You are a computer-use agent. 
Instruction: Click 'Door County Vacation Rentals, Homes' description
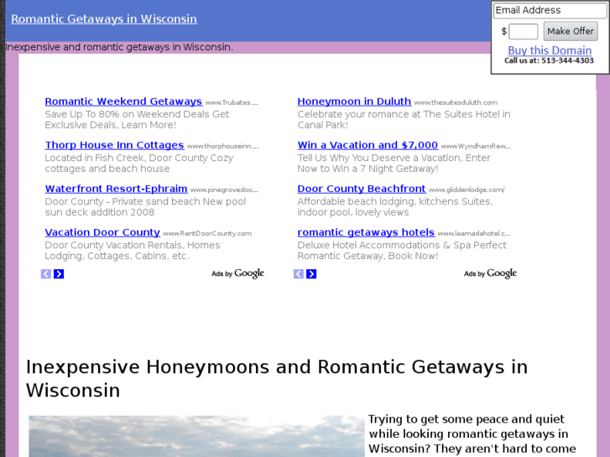[133, 250]
